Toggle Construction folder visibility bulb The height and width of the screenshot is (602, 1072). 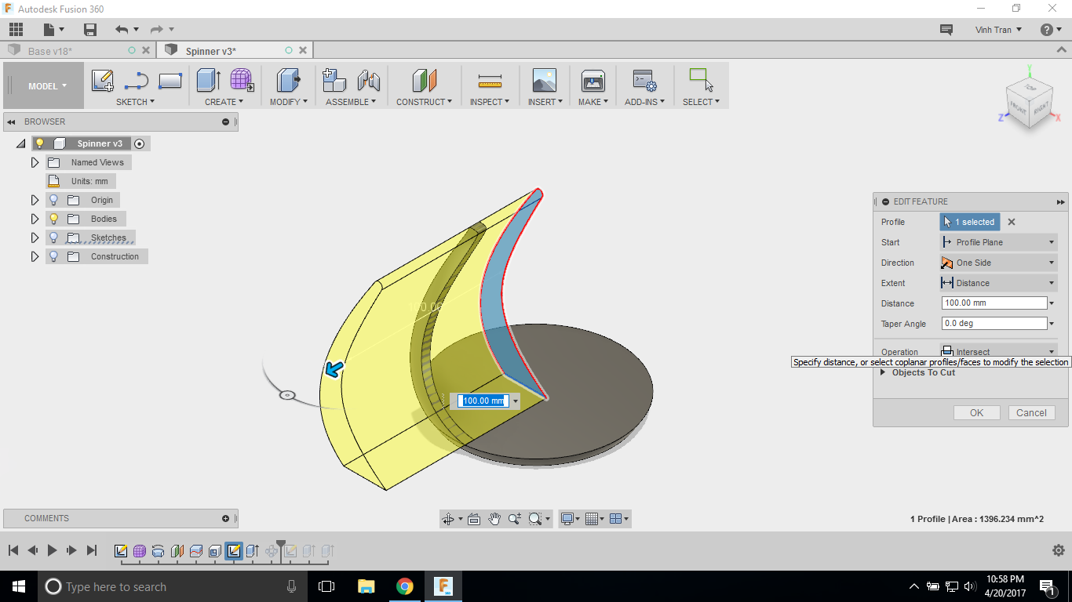54,256
